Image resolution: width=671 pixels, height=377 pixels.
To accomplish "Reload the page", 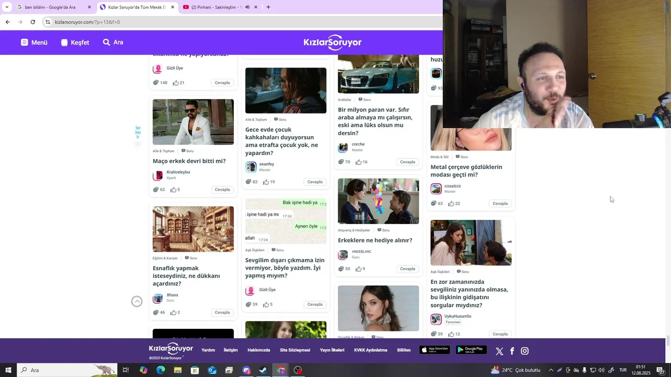I will (33, 22).
